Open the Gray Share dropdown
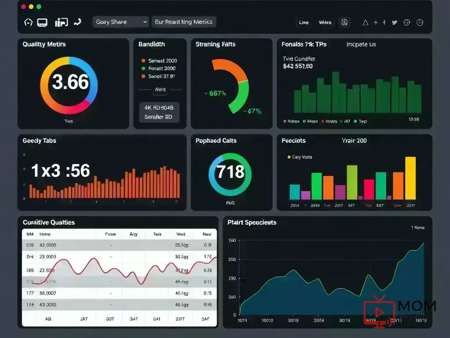The image size is (450, 338). pyautogui.click(x=120, y=22)
